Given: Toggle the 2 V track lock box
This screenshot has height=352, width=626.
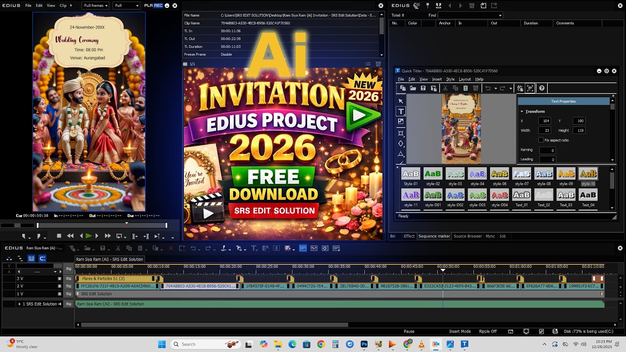Looking at the screenshot, I should tap(60, 286).
